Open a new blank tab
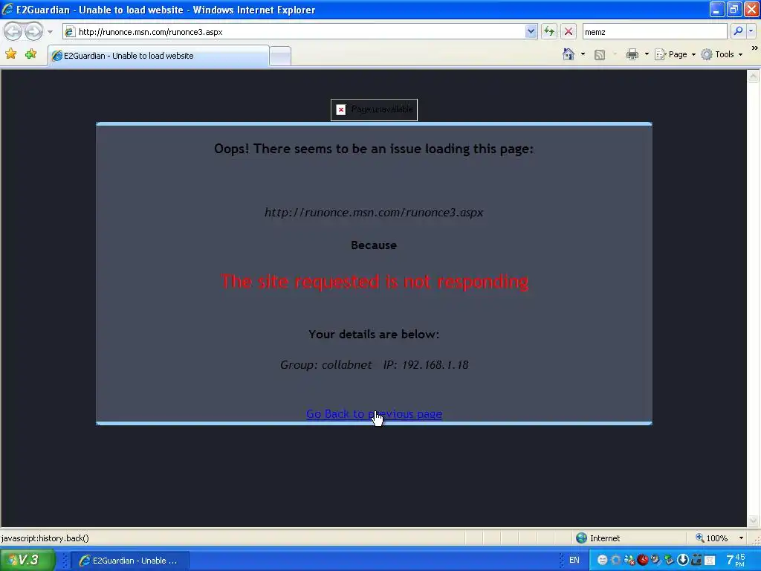The image size is (761, 571). [x=280, y=57]
